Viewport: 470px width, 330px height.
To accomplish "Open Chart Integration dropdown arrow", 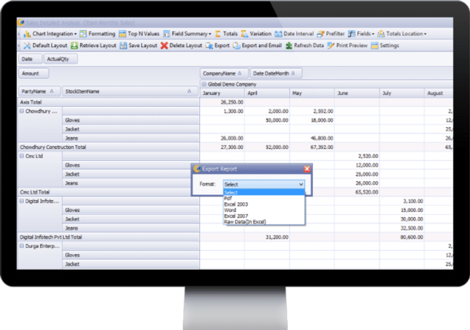I will [x=75, y=34].
